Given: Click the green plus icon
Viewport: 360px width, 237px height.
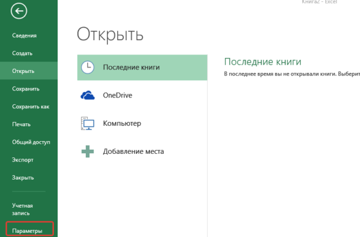Looking at the screenshot, I should tap(88, 151).
